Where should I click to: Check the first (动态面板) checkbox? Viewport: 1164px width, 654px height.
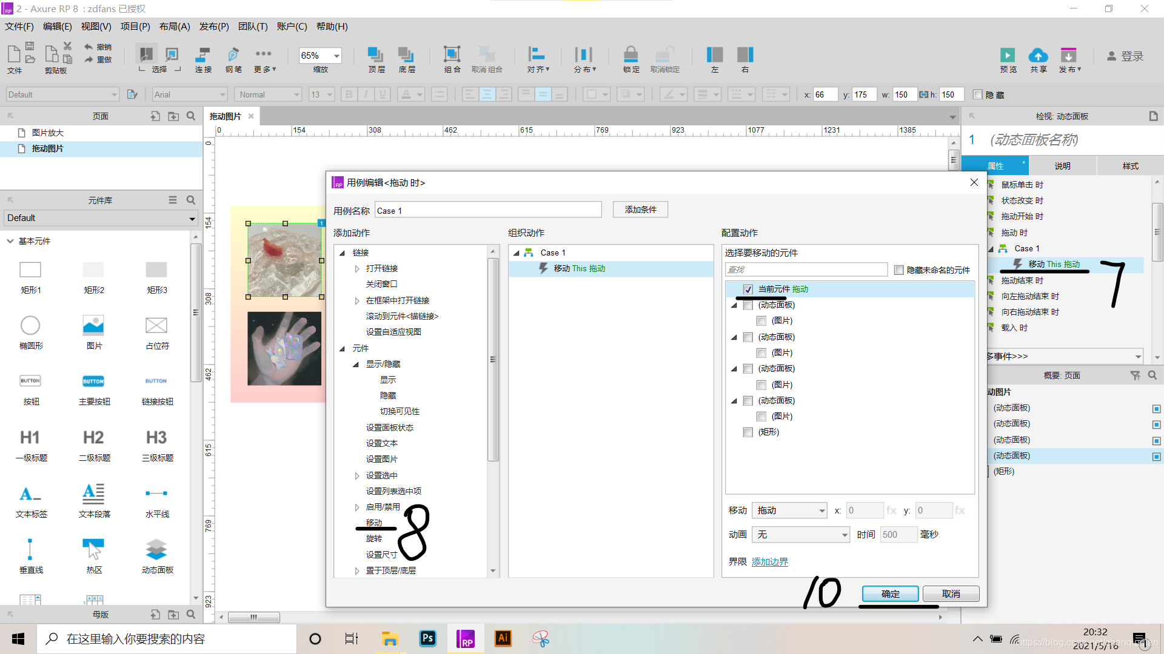[748, 305]
